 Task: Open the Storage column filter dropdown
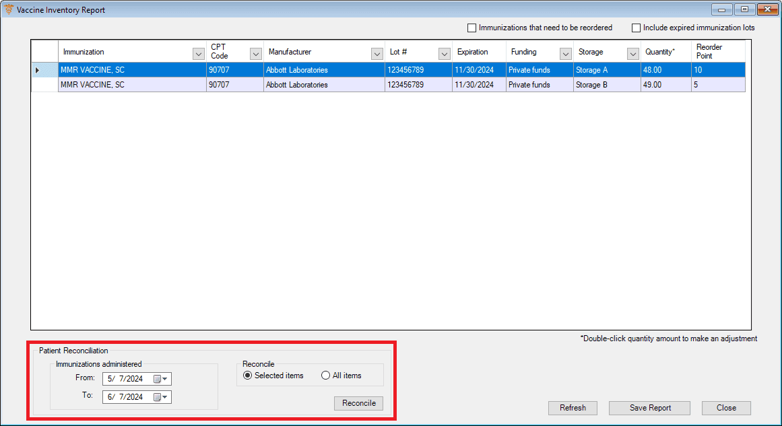[633, 54]
